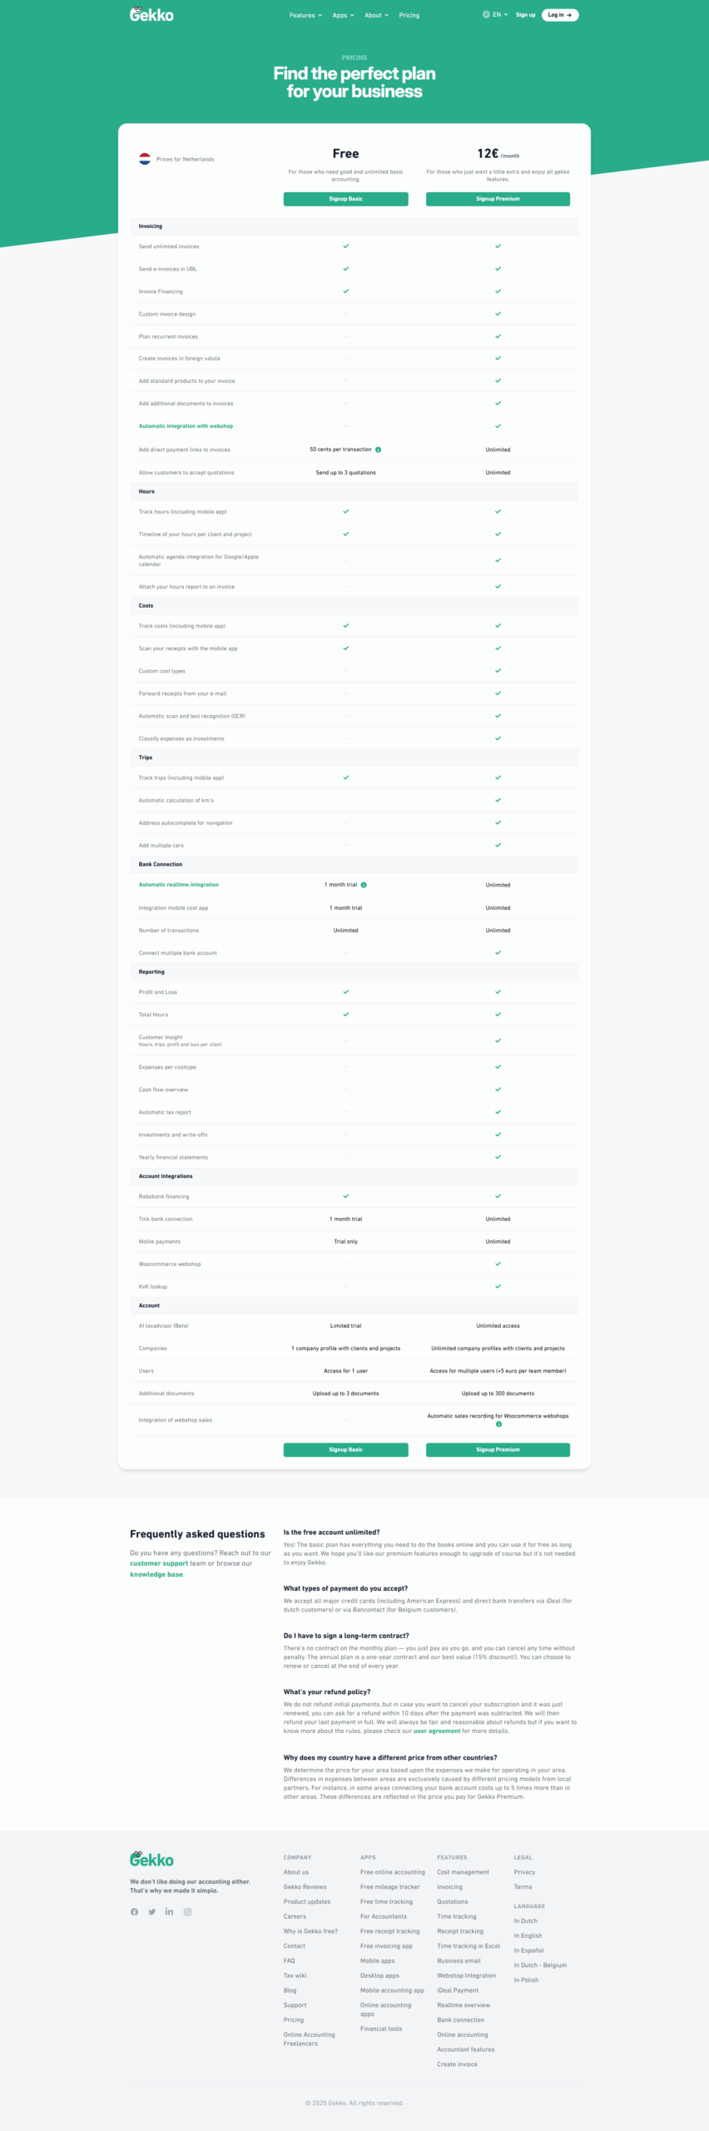Image resolution: width=709 pixels, height=2131 pixels.
Task: Click the green Gekko logo in footer
Action: (x=151, y=1859)
